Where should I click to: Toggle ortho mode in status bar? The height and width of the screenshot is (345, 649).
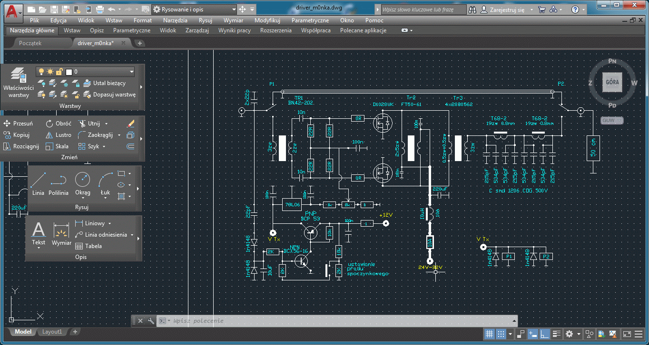(x=545, y=334)
